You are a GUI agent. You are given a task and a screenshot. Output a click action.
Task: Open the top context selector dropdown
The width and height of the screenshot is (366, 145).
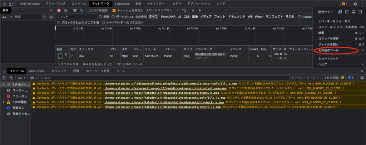point(21,77)
